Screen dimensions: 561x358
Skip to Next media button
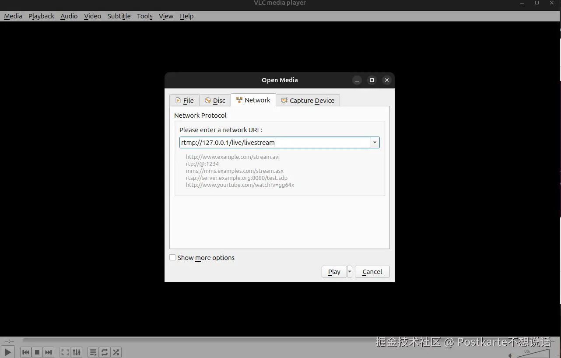(x=49, y=352)
